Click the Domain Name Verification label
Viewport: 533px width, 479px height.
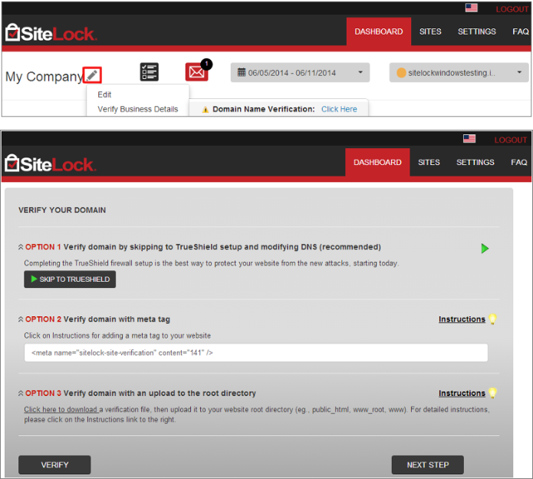[264, 109]
